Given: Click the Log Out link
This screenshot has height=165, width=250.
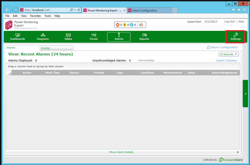Looking at the screenshot, I should pyautogui.click(x=230, y=22).
